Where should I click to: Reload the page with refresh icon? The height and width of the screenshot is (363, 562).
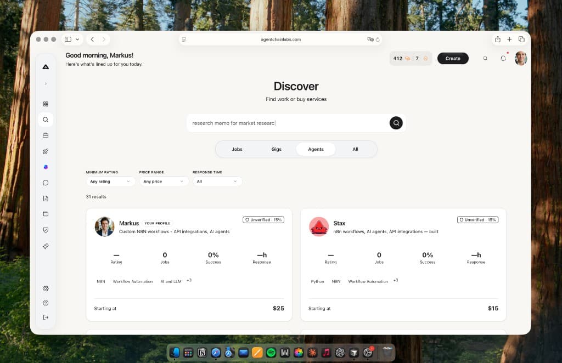[x=378, y=39]
